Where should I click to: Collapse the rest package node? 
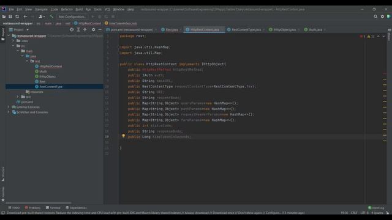click(x=27, y=61)
